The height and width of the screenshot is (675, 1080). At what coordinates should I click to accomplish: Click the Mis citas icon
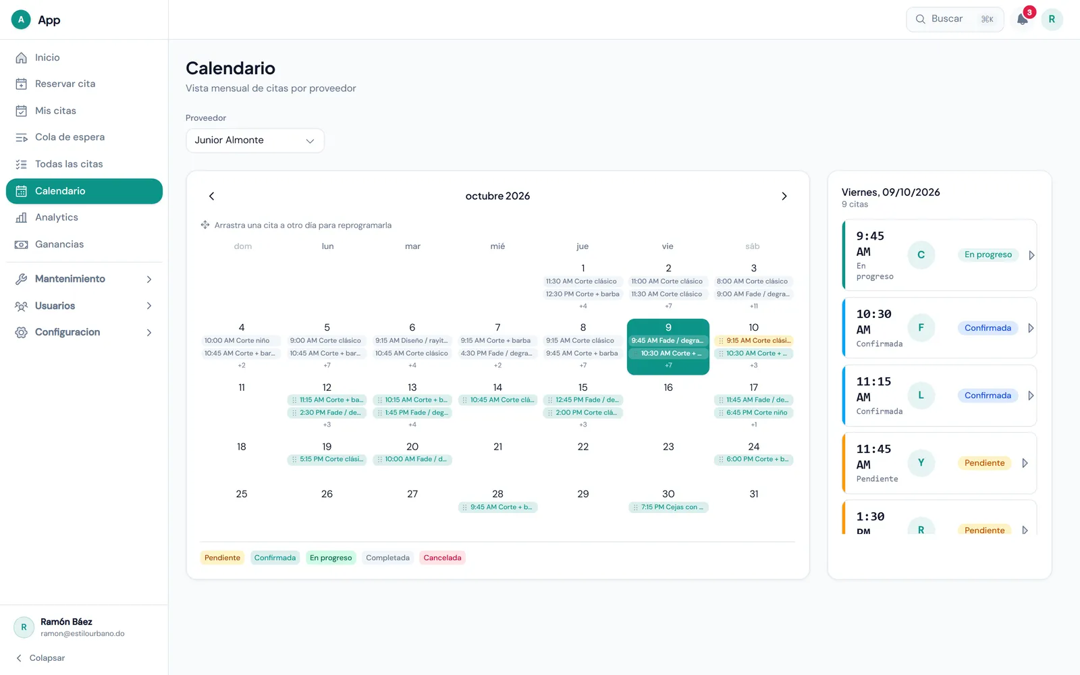(22, 111)
